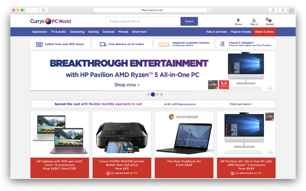The width and height of the screenshot is (306, 191).
Task: Open the Popular brands menu item
Action: coord(241,32)
